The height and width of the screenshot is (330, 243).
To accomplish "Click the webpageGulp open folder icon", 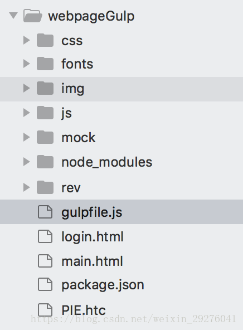I will 33,16.
